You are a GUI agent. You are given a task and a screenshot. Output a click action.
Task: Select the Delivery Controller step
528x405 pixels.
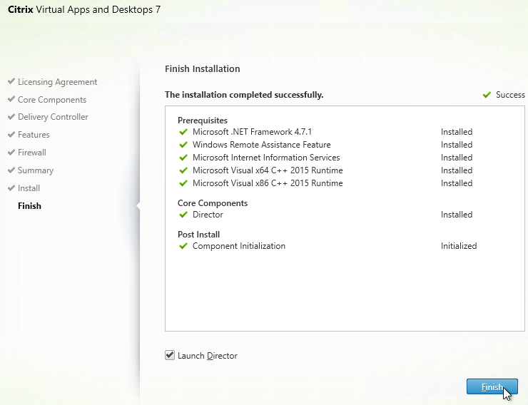pyautogui.click(x=53, y=117)
